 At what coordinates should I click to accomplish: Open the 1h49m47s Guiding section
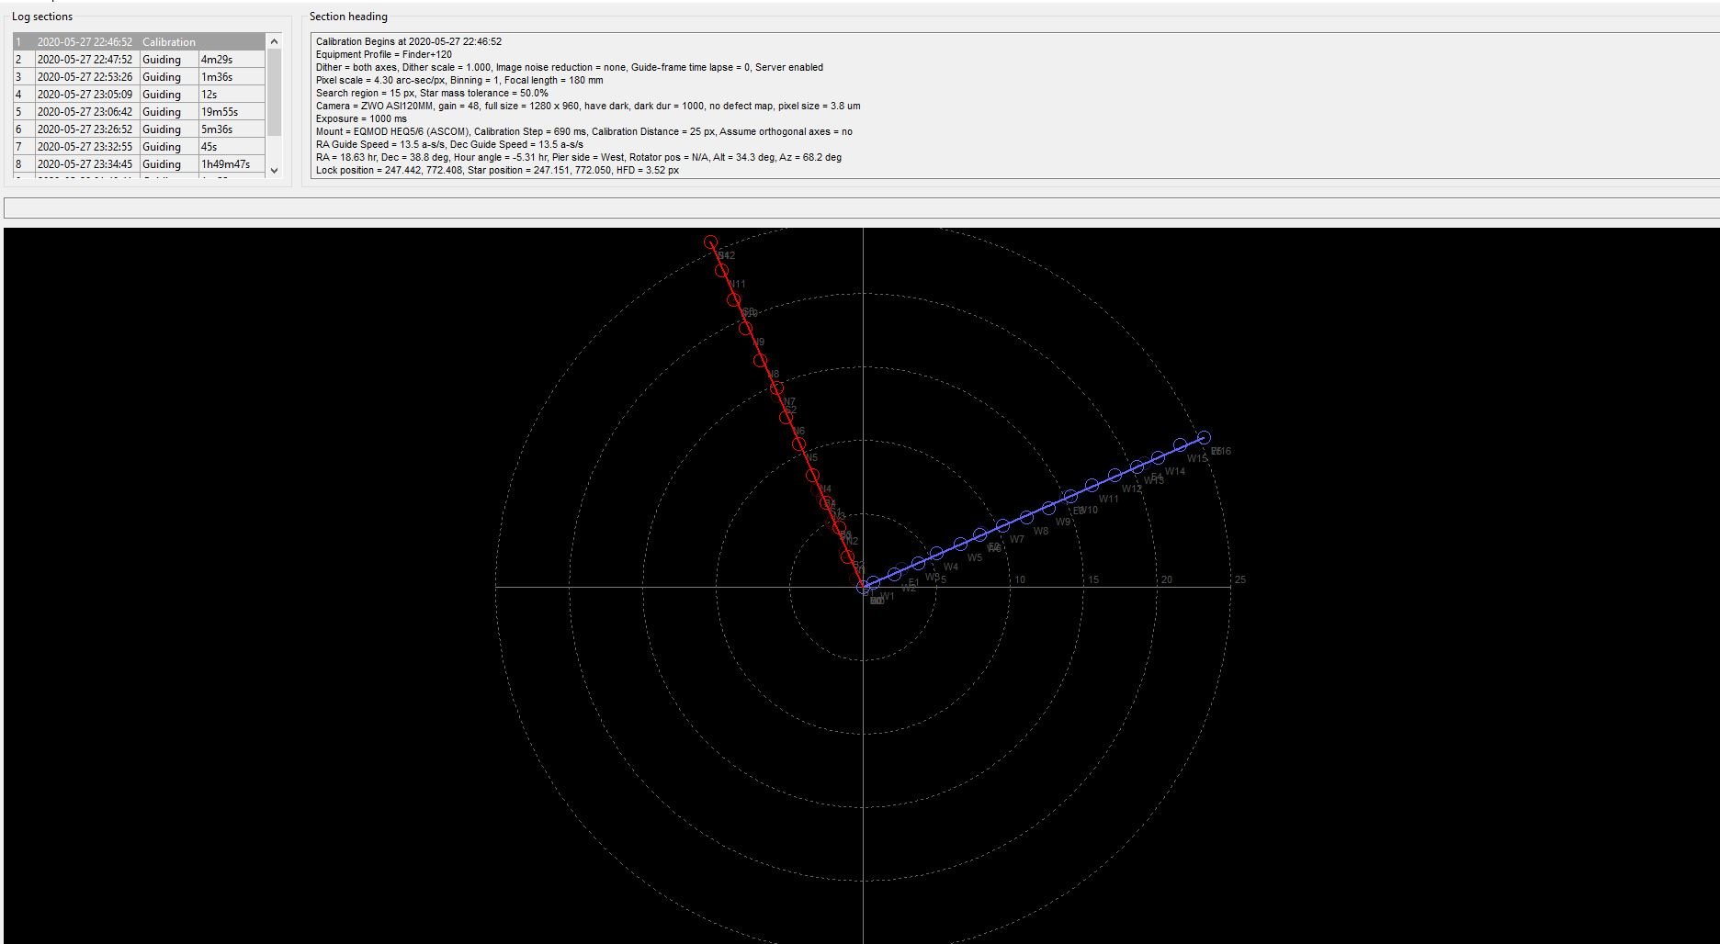coord(139,164)
